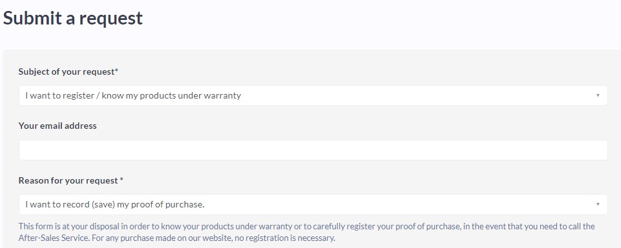Click the arrow on the subject dropdown
This screenshot has width=621, height=248.
point(598,95)
